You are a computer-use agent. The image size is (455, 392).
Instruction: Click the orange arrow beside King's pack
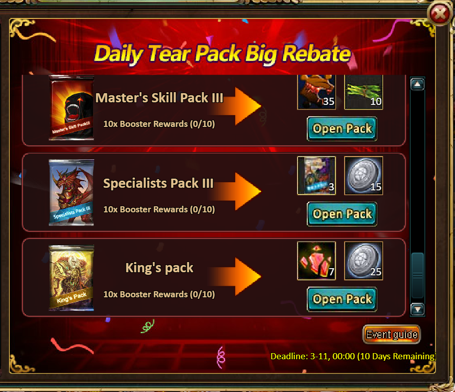point(235,276)
